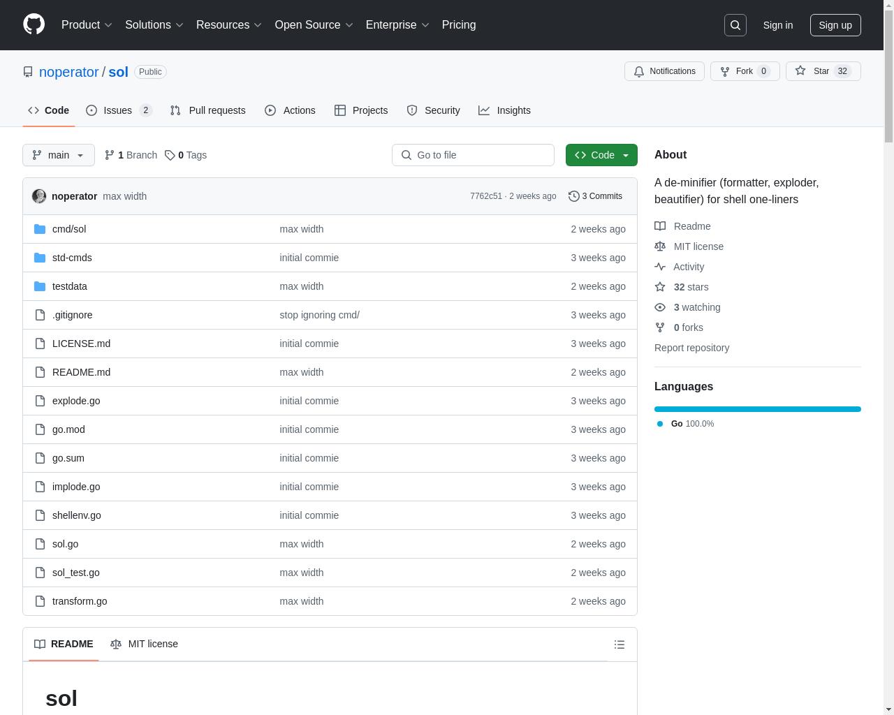Select the Code tab
The height and width of the screenshot is (715, 894).
pos(48,110)
